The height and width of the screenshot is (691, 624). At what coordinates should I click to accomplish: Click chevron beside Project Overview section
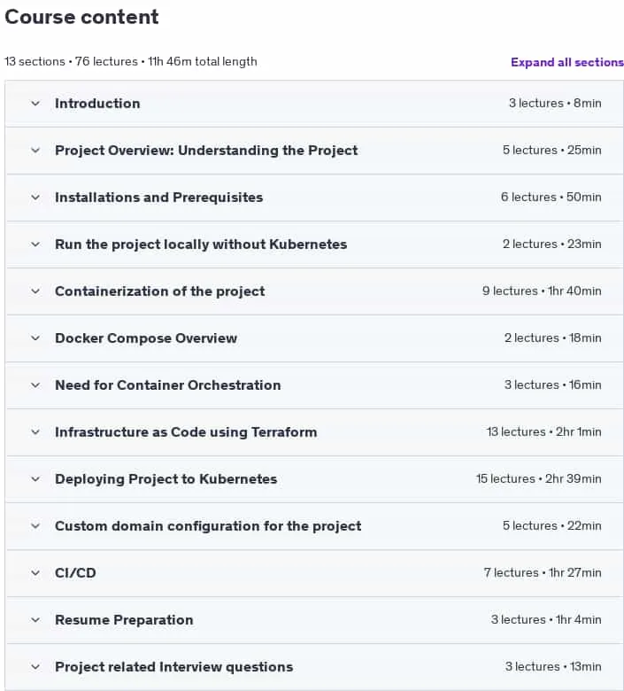pos(35,151)
